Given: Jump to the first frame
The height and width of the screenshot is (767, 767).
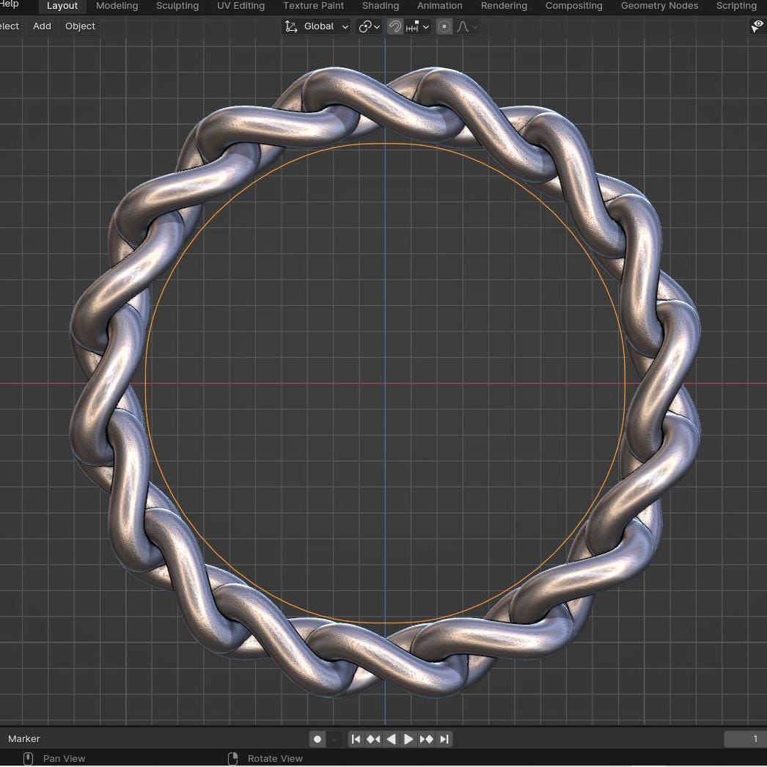Looking at the screenshot, I should 356,739.
